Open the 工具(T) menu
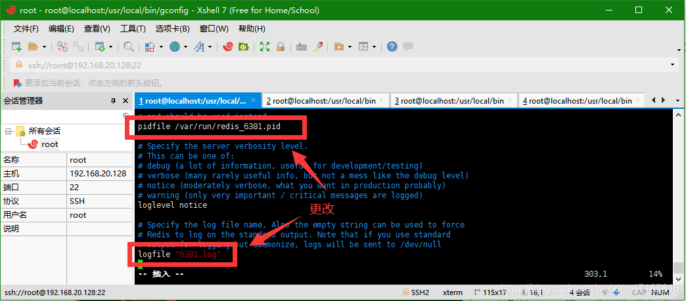686x301 pixels. 133,29
